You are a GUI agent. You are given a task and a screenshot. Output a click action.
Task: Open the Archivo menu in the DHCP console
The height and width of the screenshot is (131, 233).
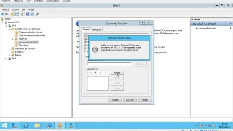(5, 9)
